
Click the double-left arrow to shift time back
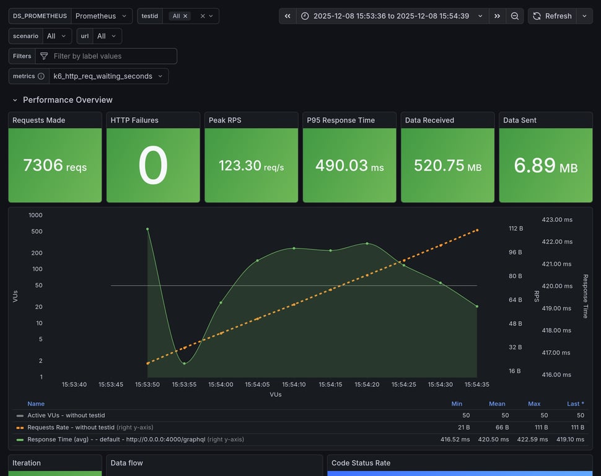(x=287, y=15)
